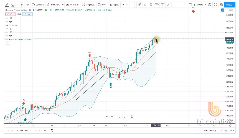The height and width of the screenshot is (138, 239).
Task: Zoom in the chart with plus button
Action: (x=112, y=117)
